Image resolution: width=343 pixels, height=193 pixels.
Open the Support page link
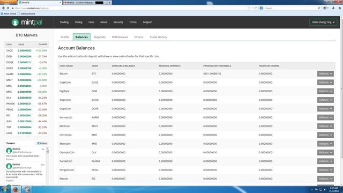(x=147, y=22)
